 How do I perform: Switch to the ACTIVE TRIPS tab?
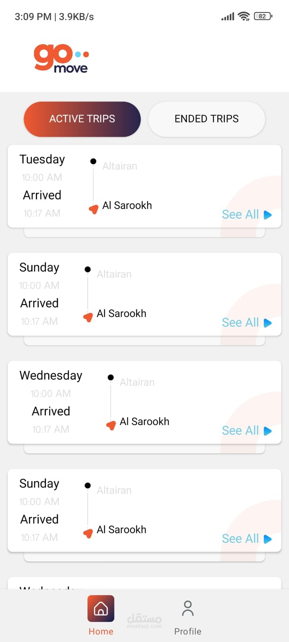click(x=82, y=119)
